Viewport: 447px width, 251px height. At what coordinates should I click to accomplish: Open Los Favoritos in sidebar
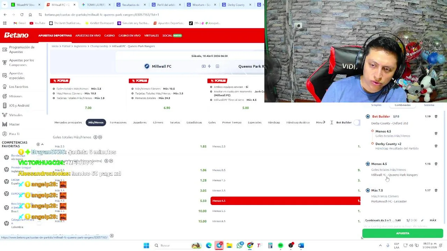[x=19, y=86]
